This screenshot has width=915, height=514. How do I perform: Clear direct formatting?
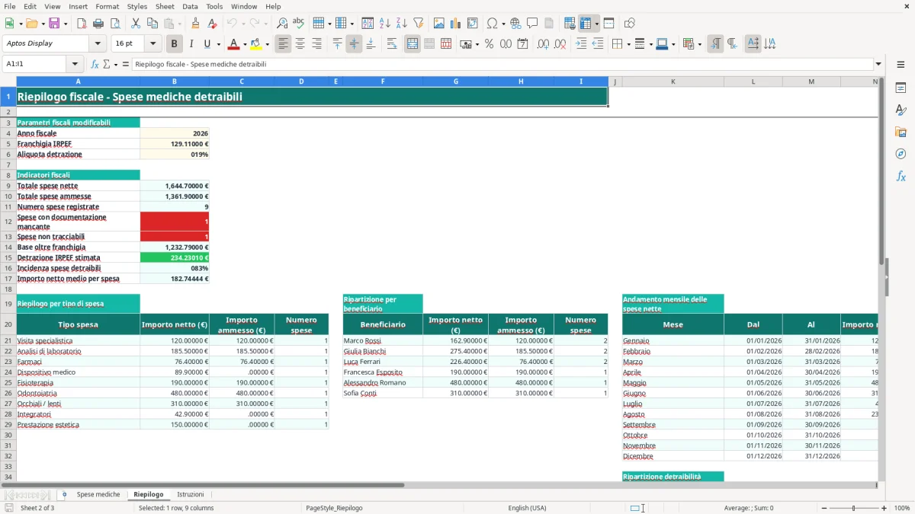[213, 24]
